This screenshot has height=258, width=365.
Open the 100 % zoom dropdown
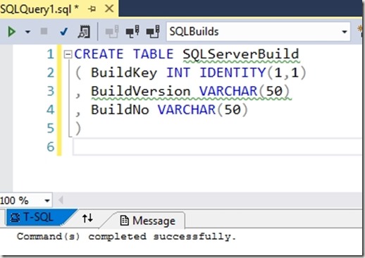coord(47,201)
